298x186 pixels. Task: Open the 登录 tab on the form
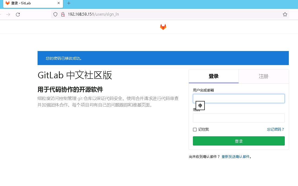[x=213, y=76]
